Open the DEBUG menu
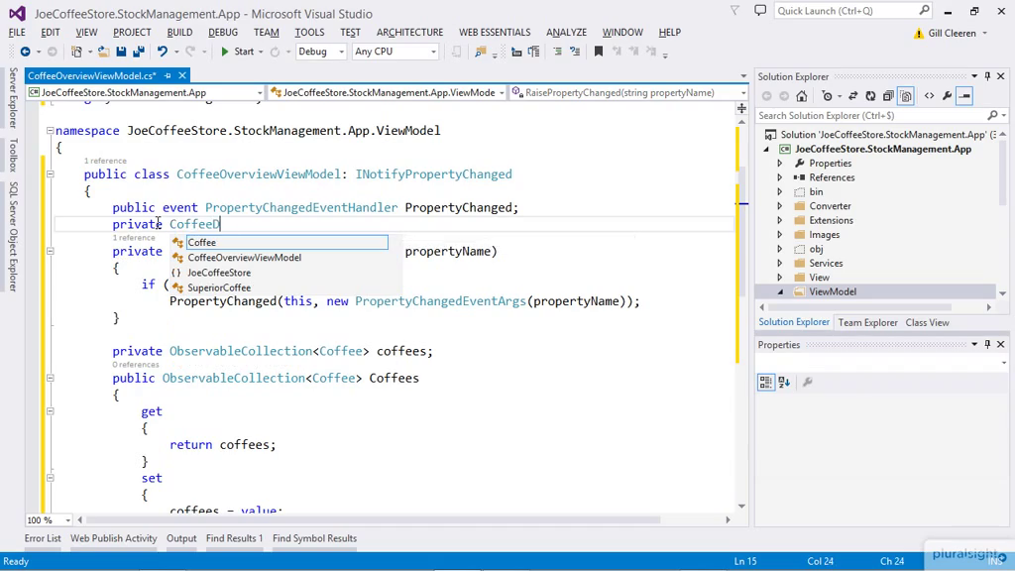 click(223, 33)
